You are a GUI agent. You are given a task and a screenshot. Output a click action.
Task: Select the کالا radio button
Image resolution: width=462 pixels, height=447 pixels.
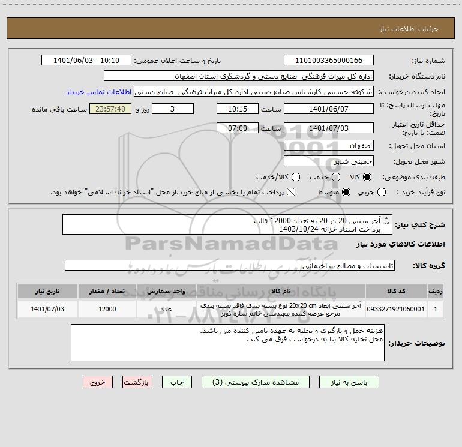[x=367, y=177]
